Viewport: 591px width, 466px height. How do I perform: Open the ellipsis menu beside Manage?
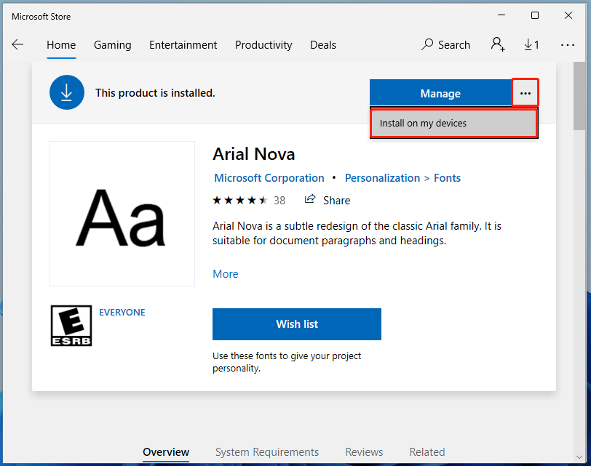pos(525,93)
